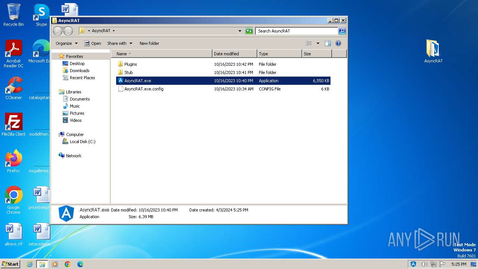Launch Skype from the desktop
The width and height of the screenshot is (478, 269).
coord(41,15)
